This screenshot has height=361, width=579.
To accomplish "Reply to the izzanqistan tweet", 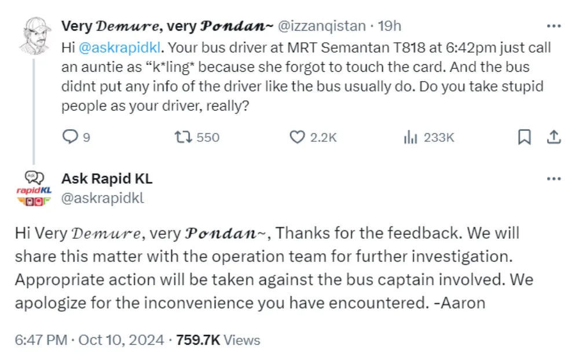I will [x=69, y=137].
